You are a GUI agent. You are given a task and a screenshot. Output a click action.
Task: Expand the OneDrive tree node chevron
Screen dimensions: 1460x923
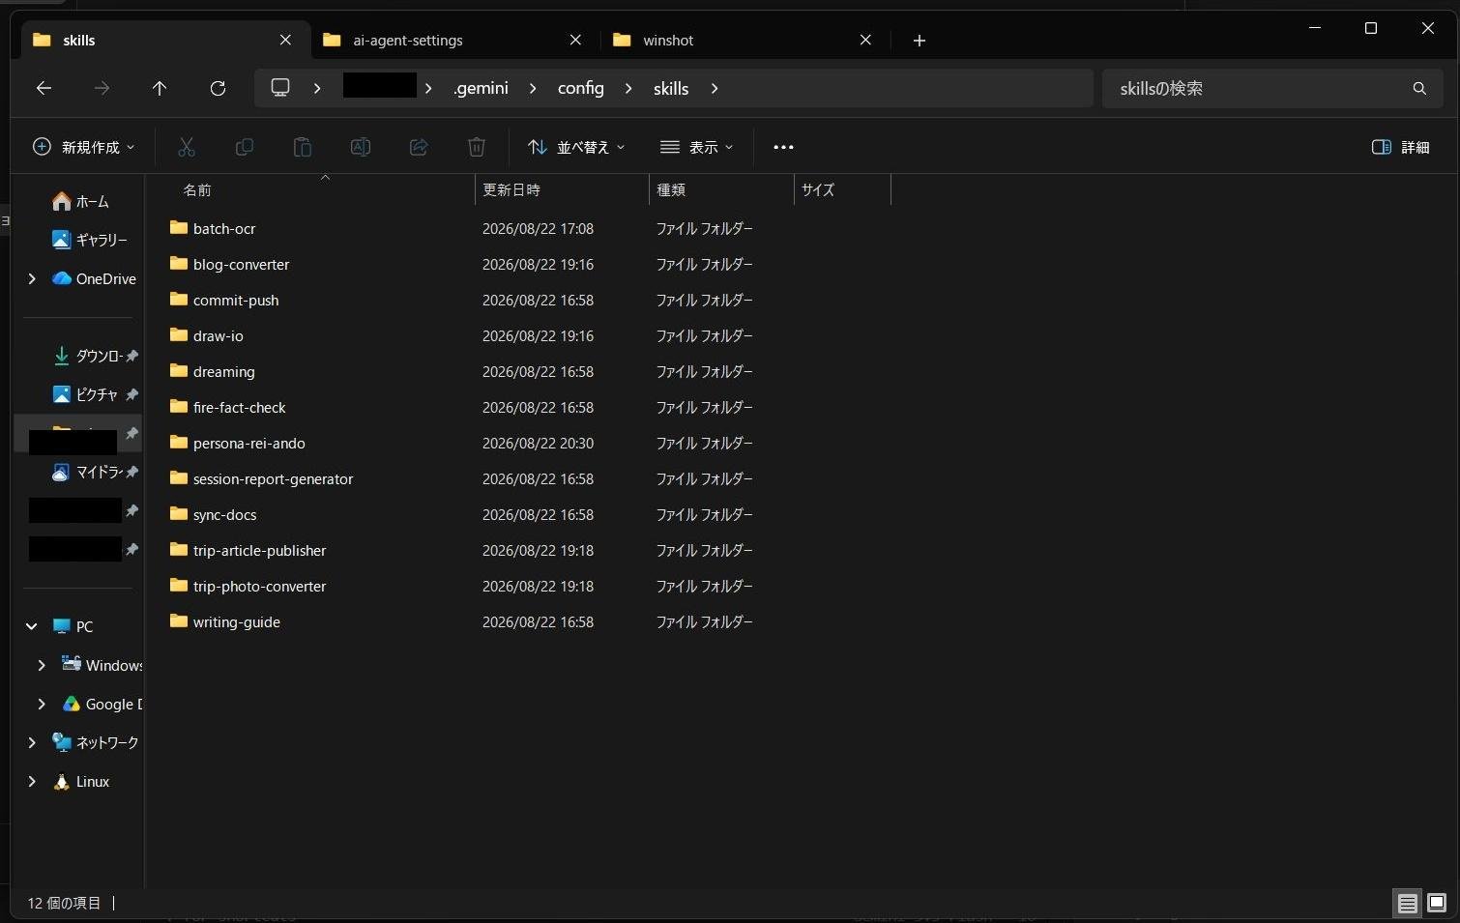pyautogui.click(x=32, y=278)
